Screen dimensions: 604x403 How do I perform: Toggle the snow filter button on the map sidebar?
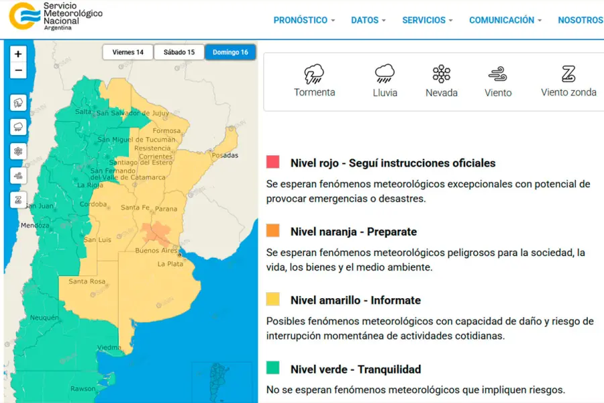coord(18,151)
